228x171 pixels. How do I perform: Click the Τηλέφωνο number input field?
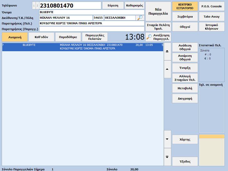(70, 6)
